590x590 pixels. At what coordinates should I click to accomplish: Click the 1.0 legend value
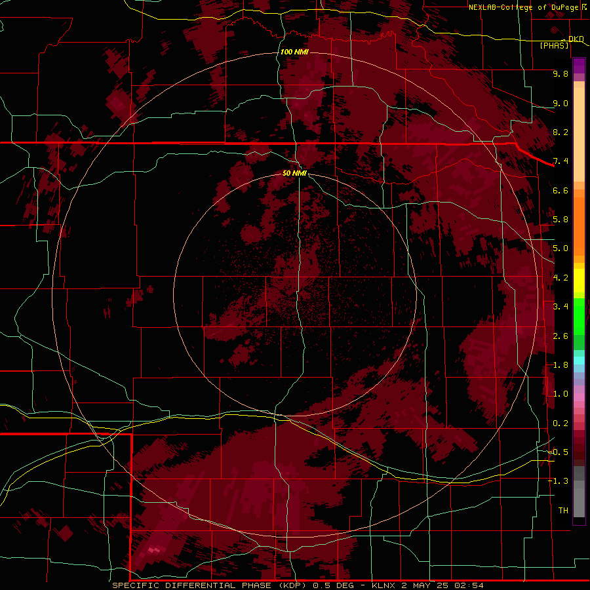click(x=560, y=394)
